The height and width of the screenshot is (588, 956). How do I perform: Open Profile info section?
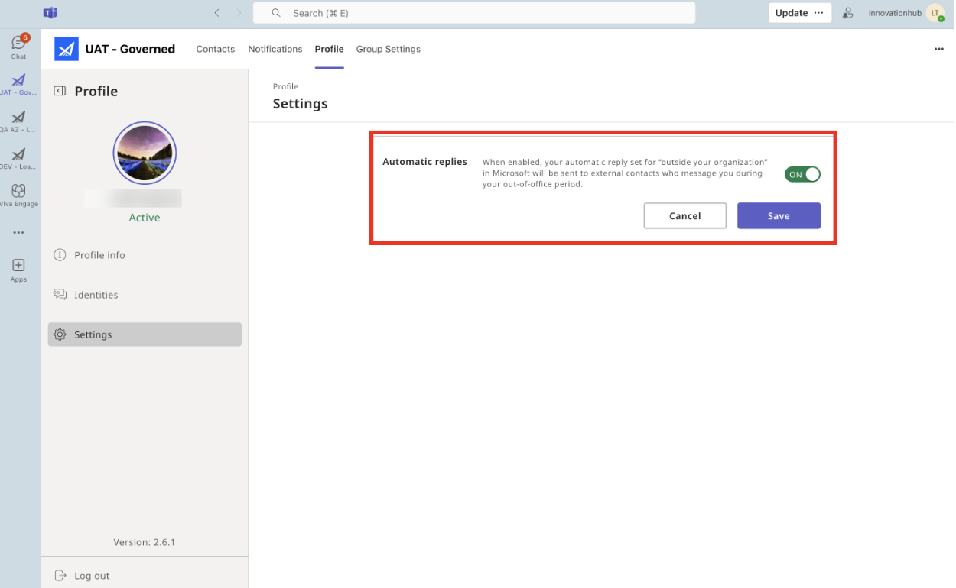(145, 255)
